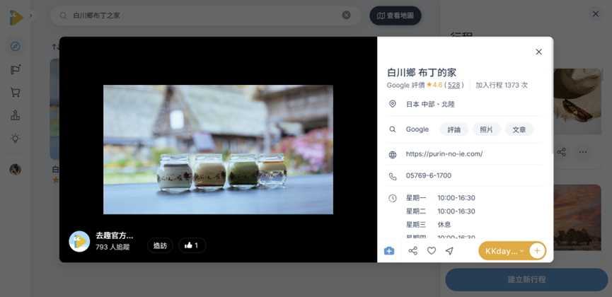Image resolution: width=612 pixels, height=297 pixels.
Task: Click the 查看地圖 button
Action: 396,16
